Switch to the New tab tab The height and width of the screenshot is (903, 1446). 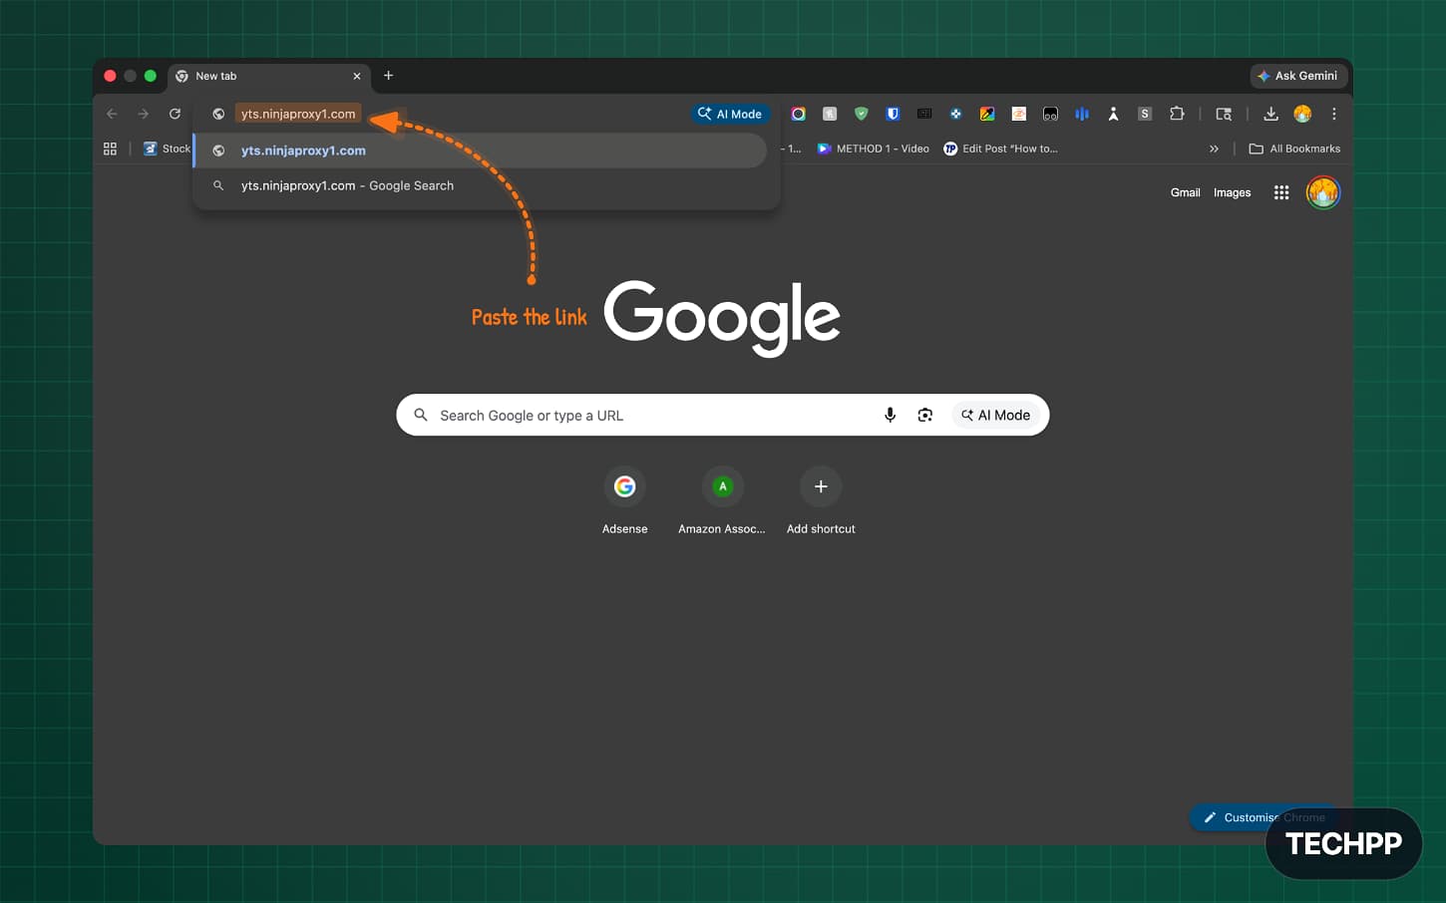[x=269, y=76]
